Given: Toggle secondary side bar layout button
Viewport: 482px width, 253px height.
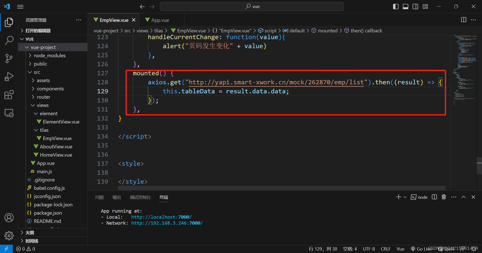Looking at the screenshot, I should (415, 7).
